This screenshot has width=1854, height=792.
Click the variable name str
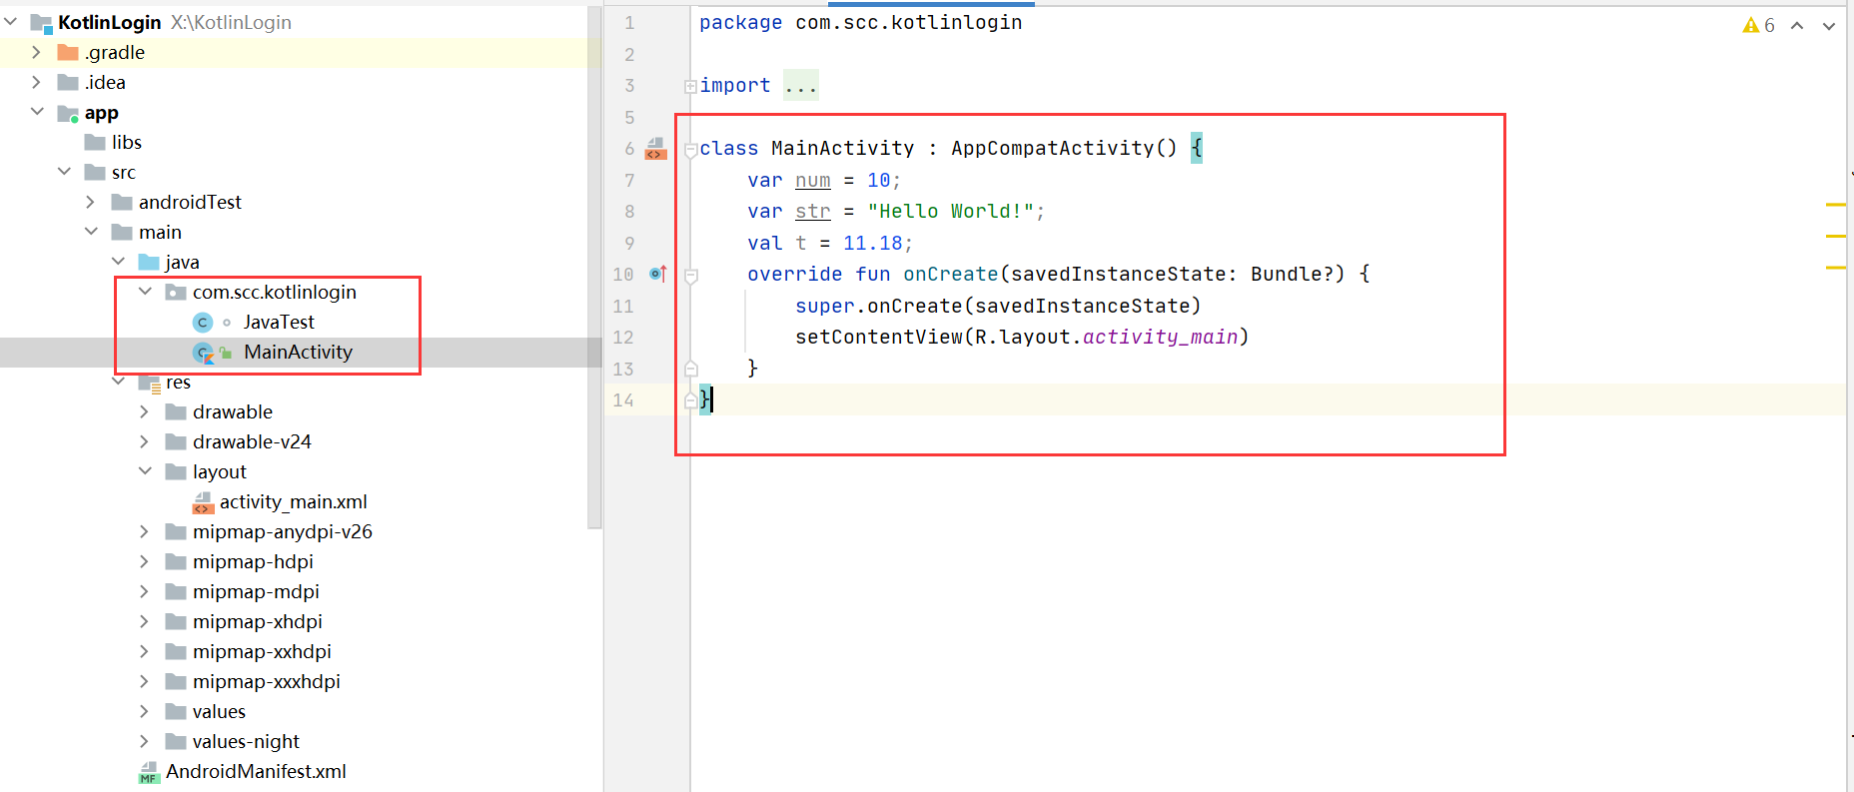tap(813, 211)
